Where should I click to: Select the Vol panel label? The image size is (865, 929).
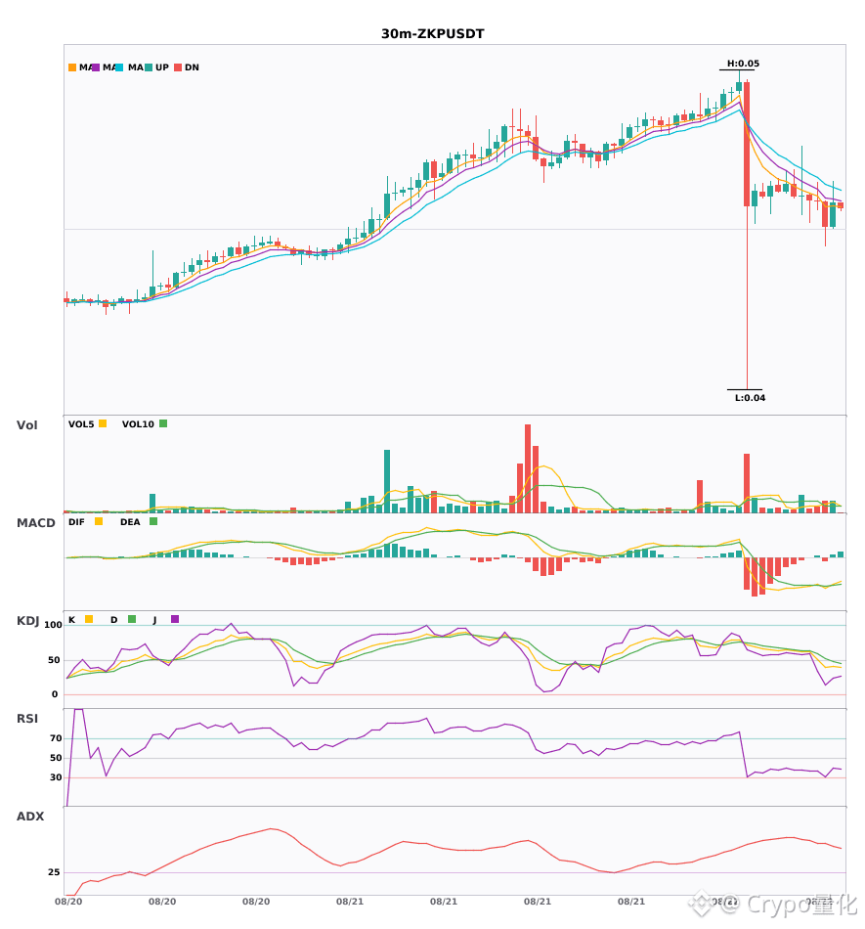[x=26, y=424]
